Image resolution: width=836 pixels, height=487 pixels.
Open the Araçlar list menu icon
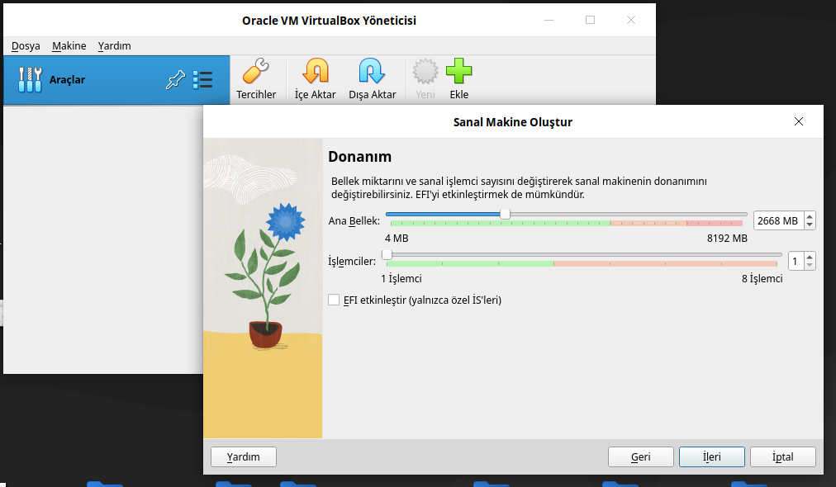click(x=202, y=80)
